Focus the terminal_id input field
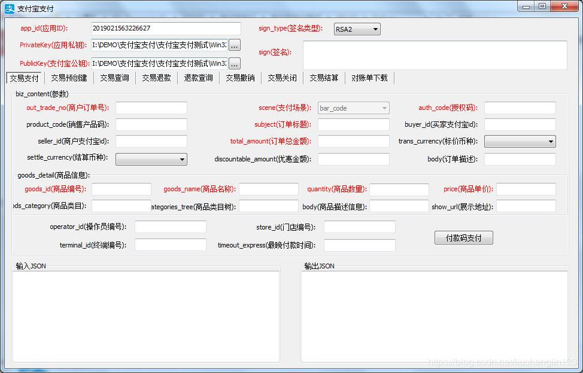 [170, 245]
